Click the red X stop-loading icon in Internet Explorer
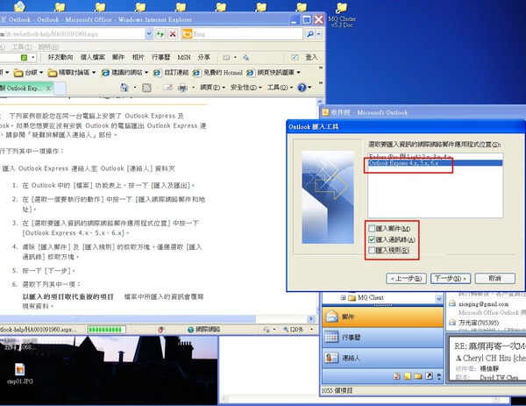 pos(173,34)
